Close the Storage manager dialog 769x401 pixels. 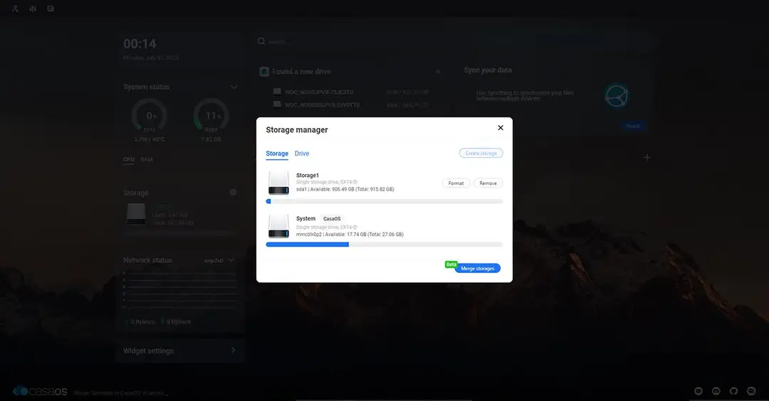click(x=501, y=128)
